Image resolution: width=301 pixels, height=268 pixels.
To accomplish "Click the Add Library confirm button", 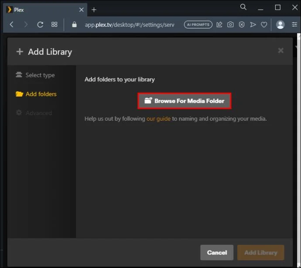I will (x=260, y=252).
